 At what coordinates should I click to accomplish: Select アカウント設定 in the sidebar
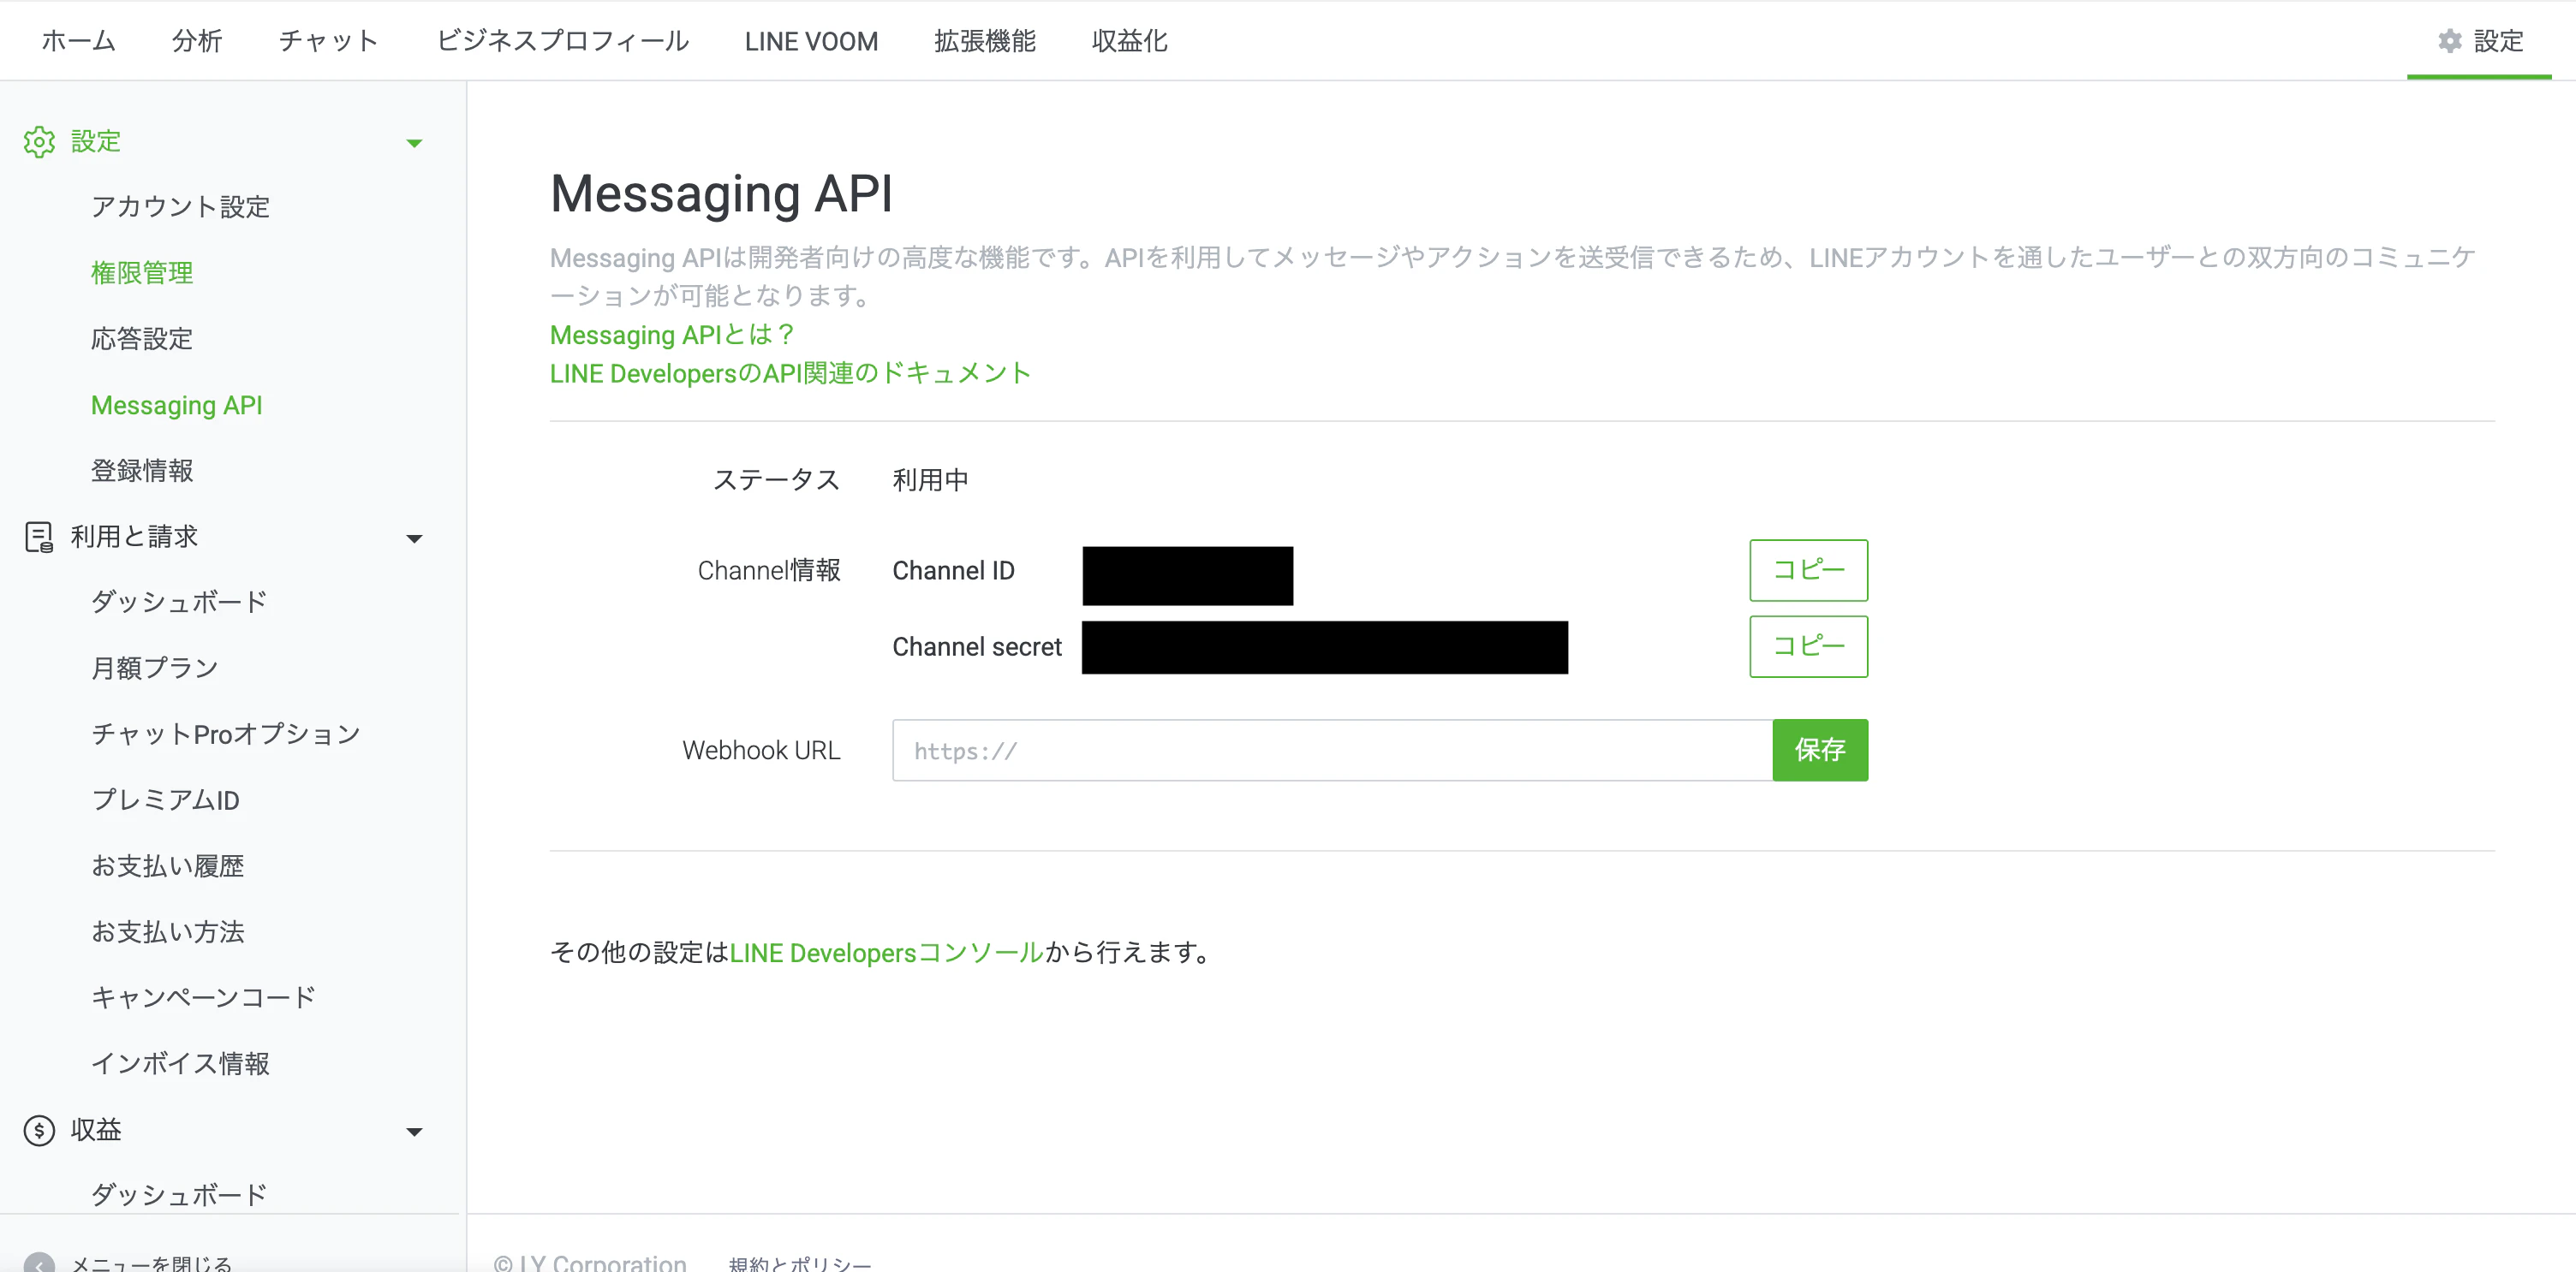[x=181, y=207]
